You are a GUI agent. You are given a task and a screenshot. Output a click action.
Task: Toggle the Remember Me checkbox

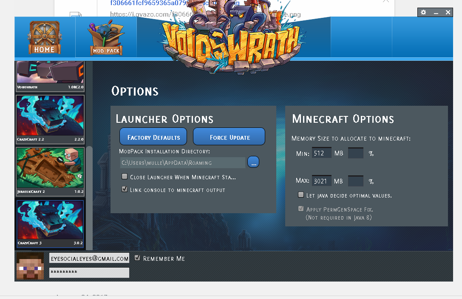point(137,258)
